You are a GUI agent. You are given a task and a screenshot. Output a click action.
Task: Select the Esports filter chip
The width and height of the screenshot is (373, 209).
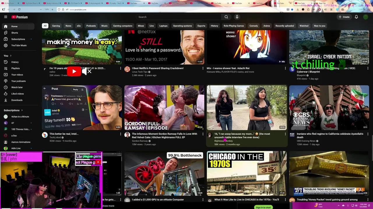(201, 26)
